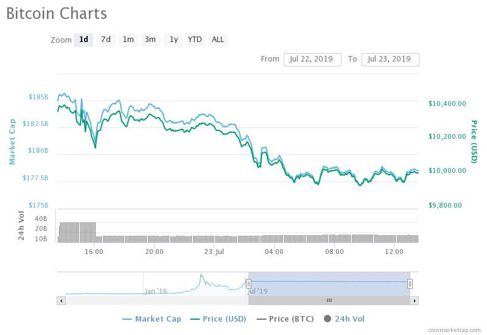Click the Jan '16 area in navigator
Screen dimensions: 487x335
(x=156, y=291)
